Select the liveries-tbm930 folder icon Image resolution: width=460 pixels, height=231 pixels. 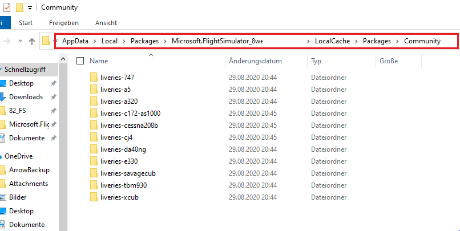point(94,185)
